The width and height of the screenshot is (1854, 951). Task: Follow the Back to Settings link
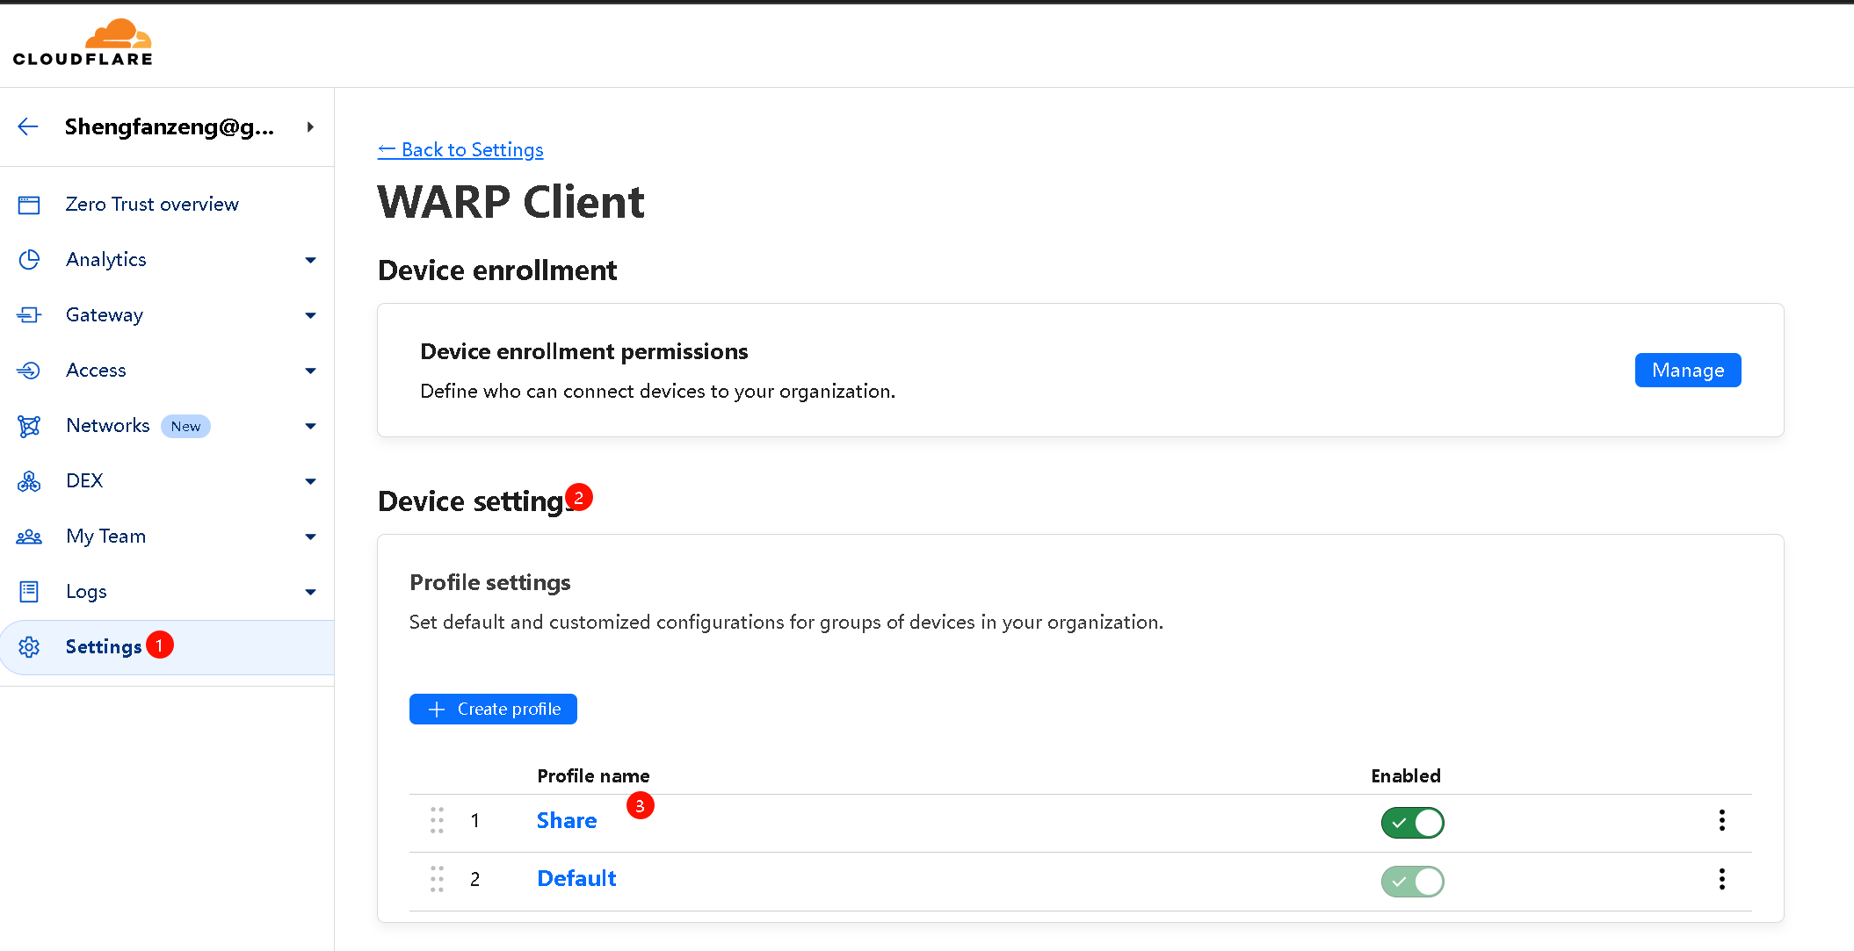tap(460, 150)
